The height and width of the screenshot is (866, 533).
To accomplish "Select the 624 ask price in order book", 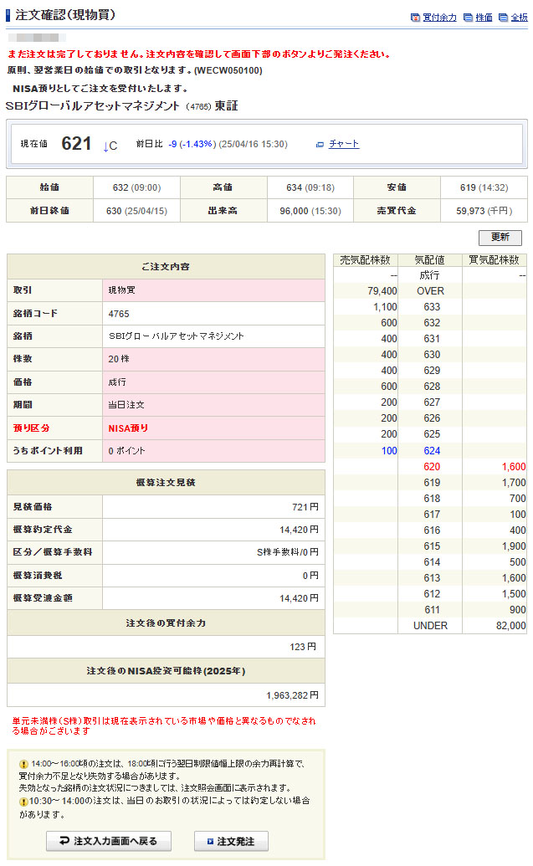I will [430, 450].
